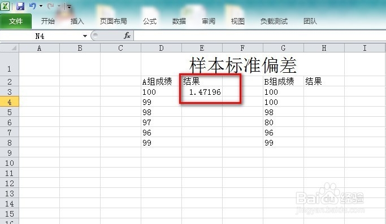This screenshot has width=386, height=224.
Task: Open the 负载测试 ribbon tab
Action: [274, 21]
